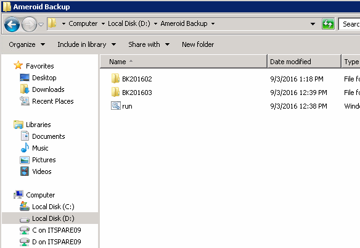Click the Desktop icon in Favorites
This screenshot has height=248, width=360.
(25, 78)
